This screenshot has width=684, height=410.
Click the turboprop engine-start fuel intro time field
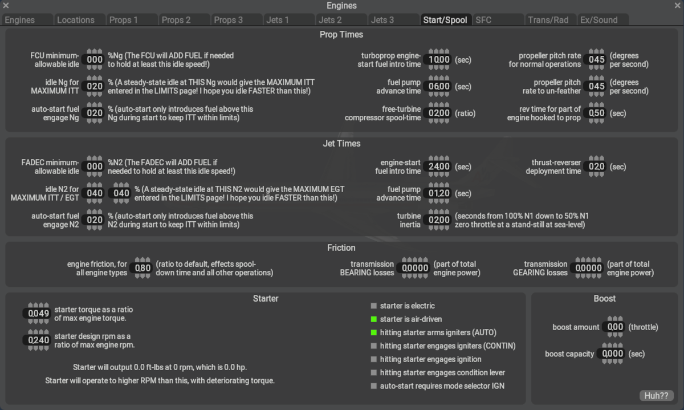point(439,60)
